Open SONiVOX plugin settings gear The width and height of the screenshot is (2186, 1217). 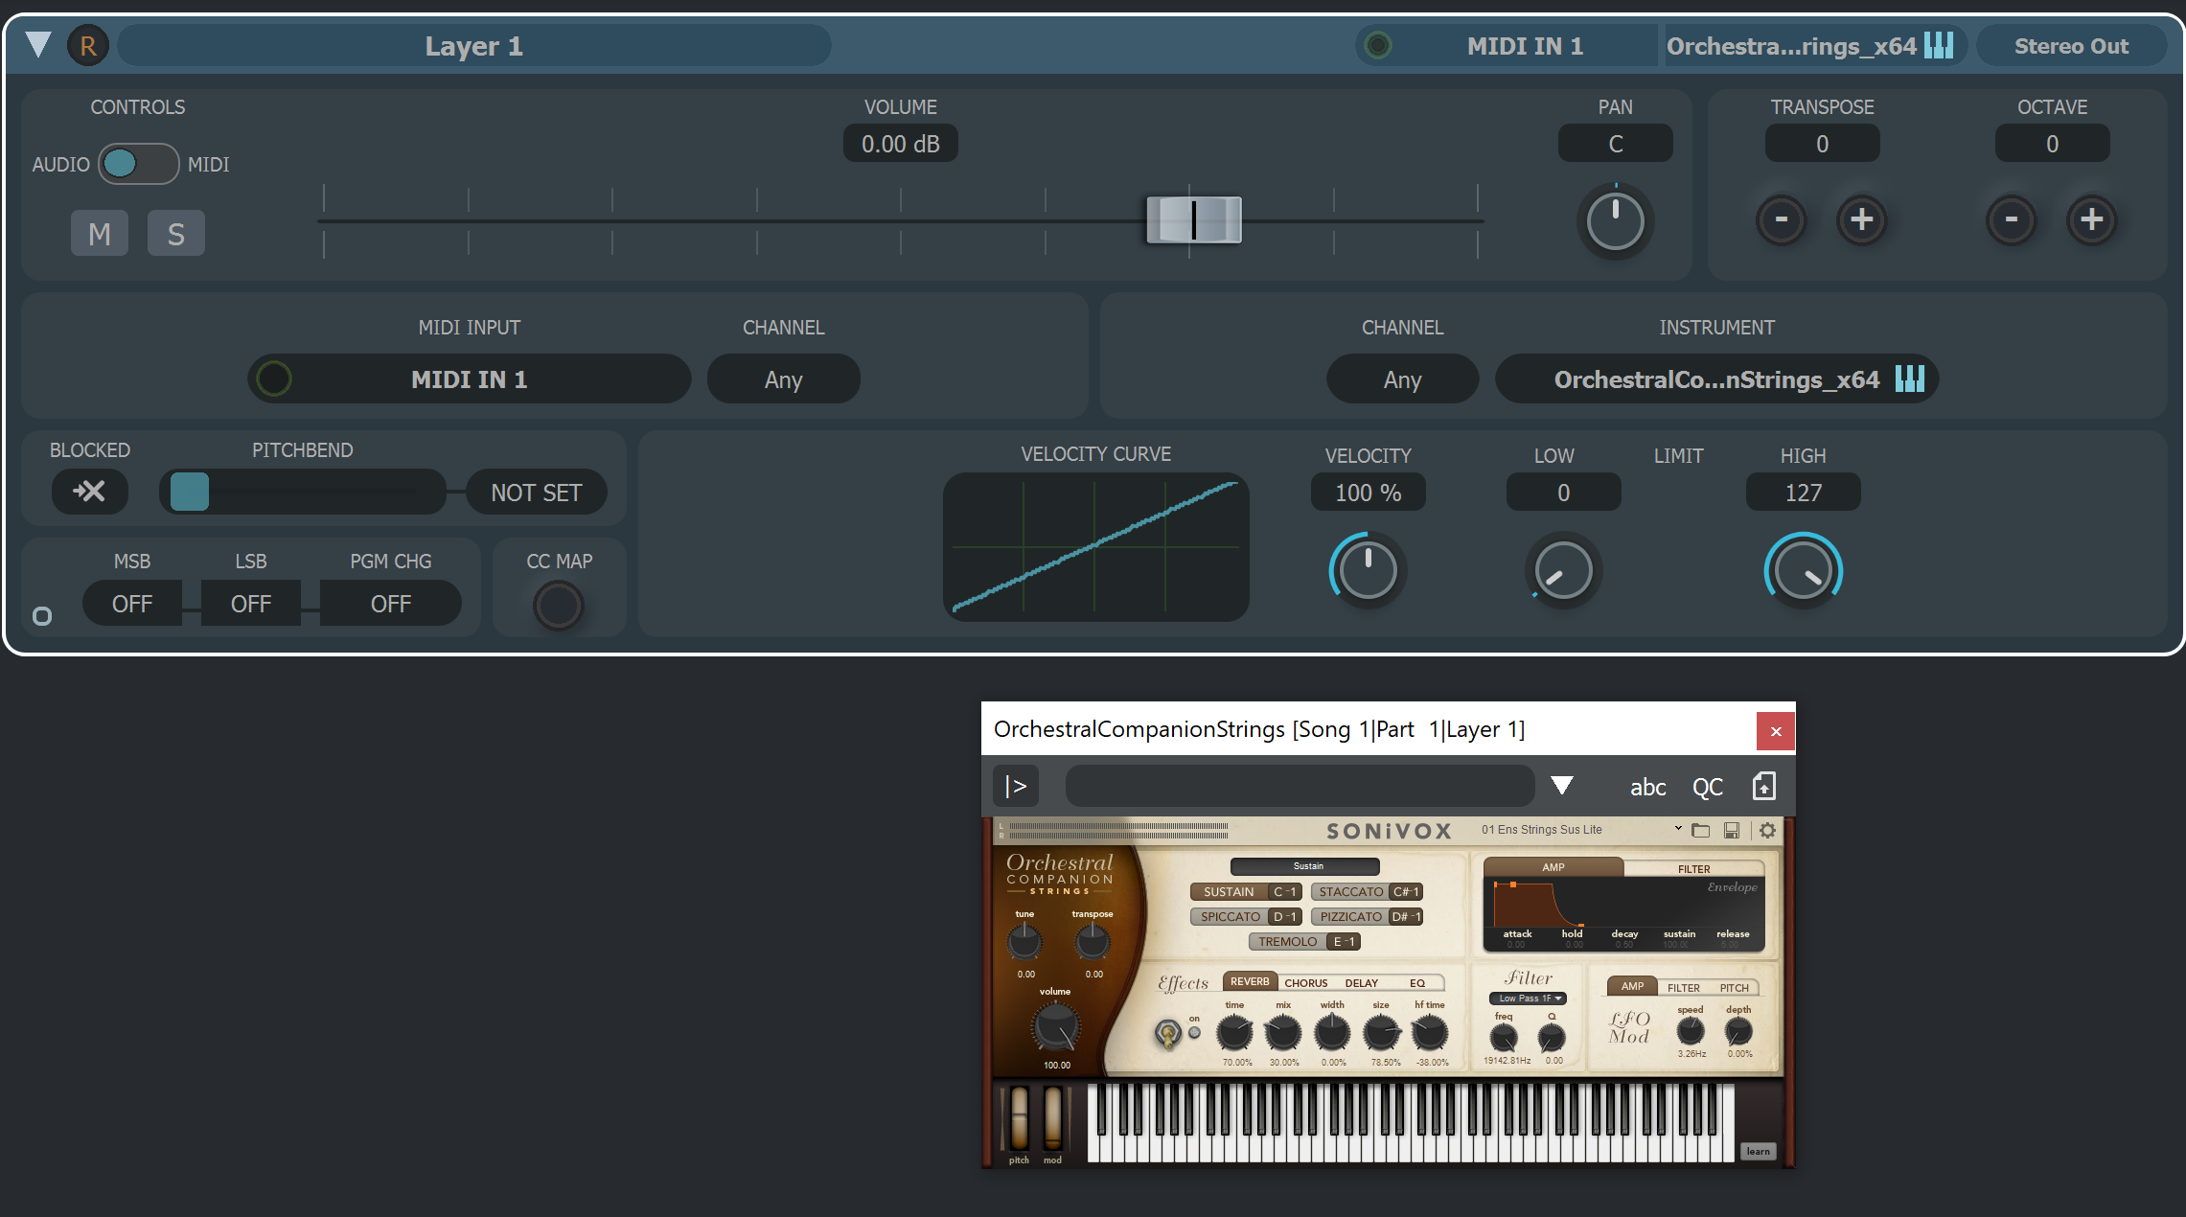[x=1767, y=831]
